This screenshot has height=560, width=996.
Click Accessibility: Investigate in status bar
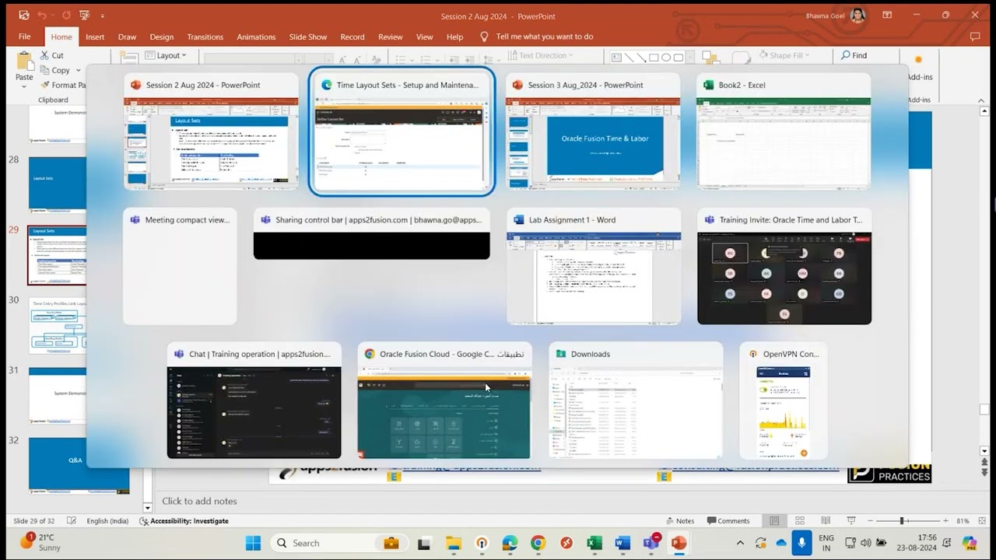[184, 521]
